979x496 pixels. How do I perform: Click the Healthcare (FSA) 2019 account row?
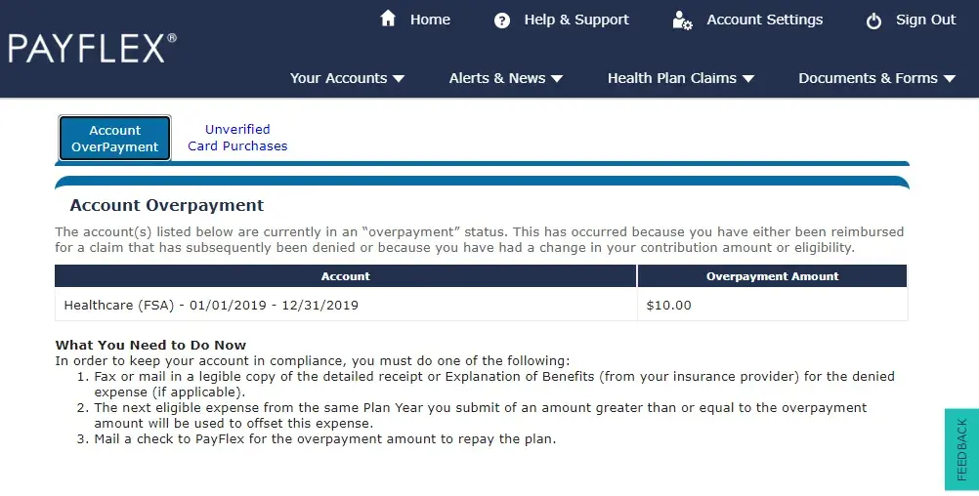coord(211,305)
